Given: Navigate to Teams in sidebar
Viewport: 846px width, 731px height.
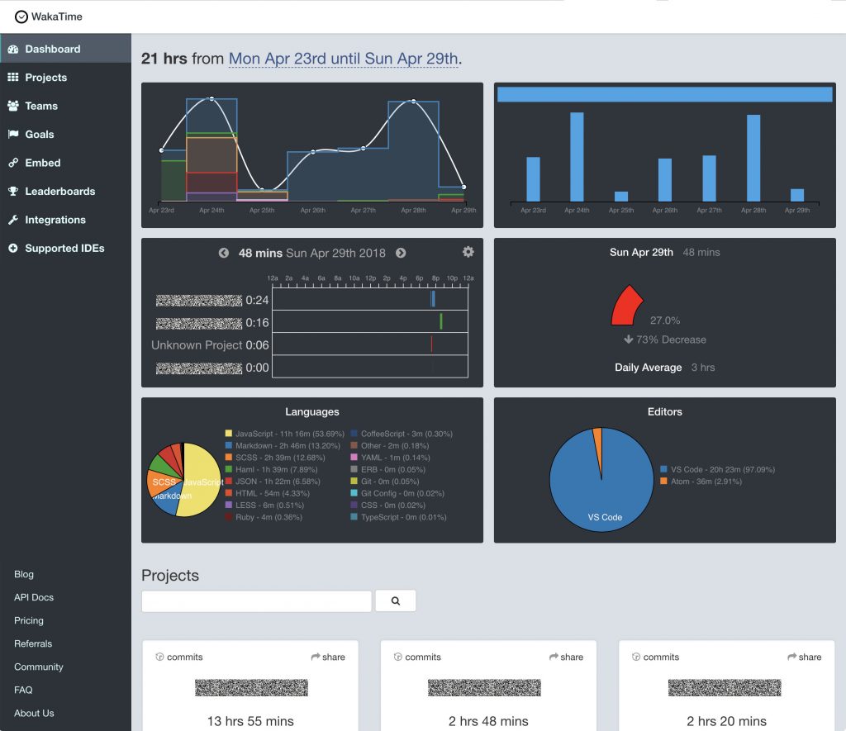Looking at the screenshot, I should click(65, 106).
